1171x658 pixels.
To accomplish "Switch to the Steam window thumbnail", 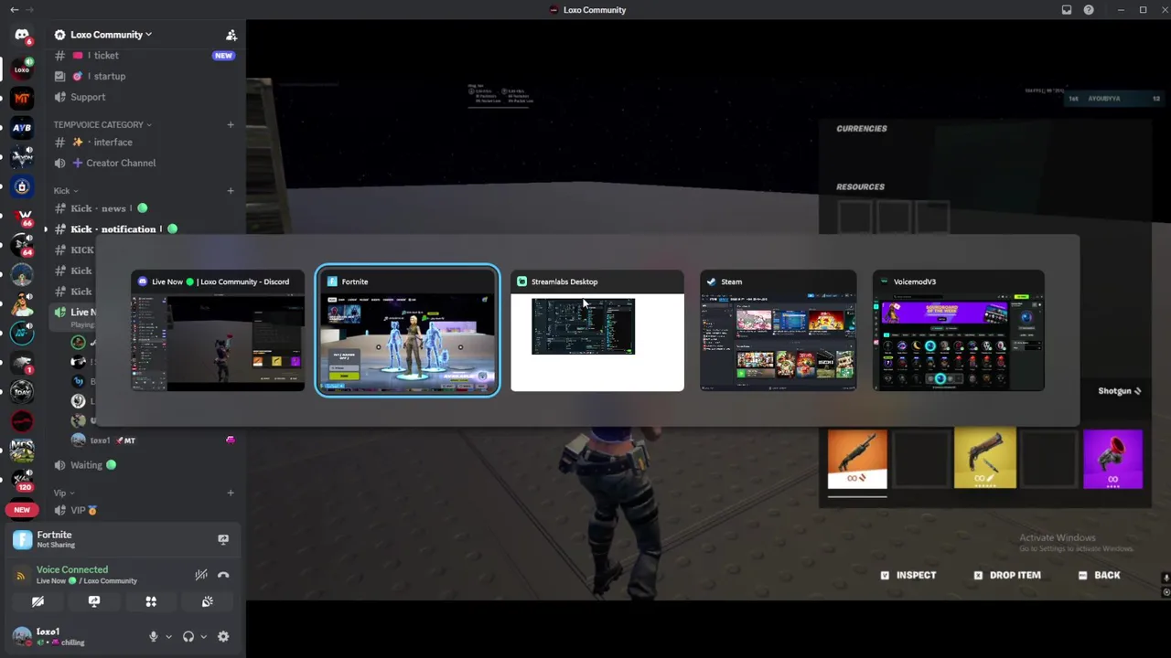I will coord(778,331).
